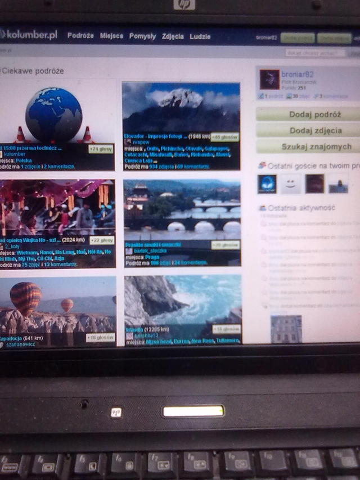Click the bartek_sleczka author avatar icon
The image size is (360, 480).
[x=129, y=251]
